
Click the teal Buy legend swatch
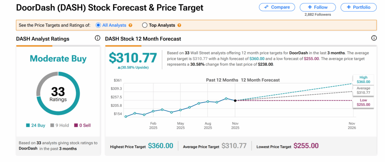pos(28,126)
